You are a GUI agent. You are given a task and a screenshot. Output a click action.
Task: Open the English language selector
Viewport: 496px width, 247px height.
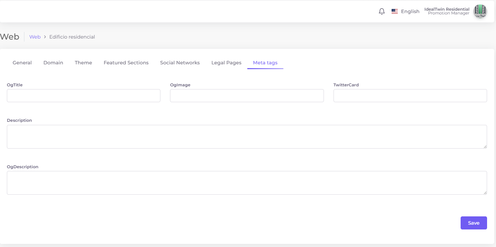[410, 11]
